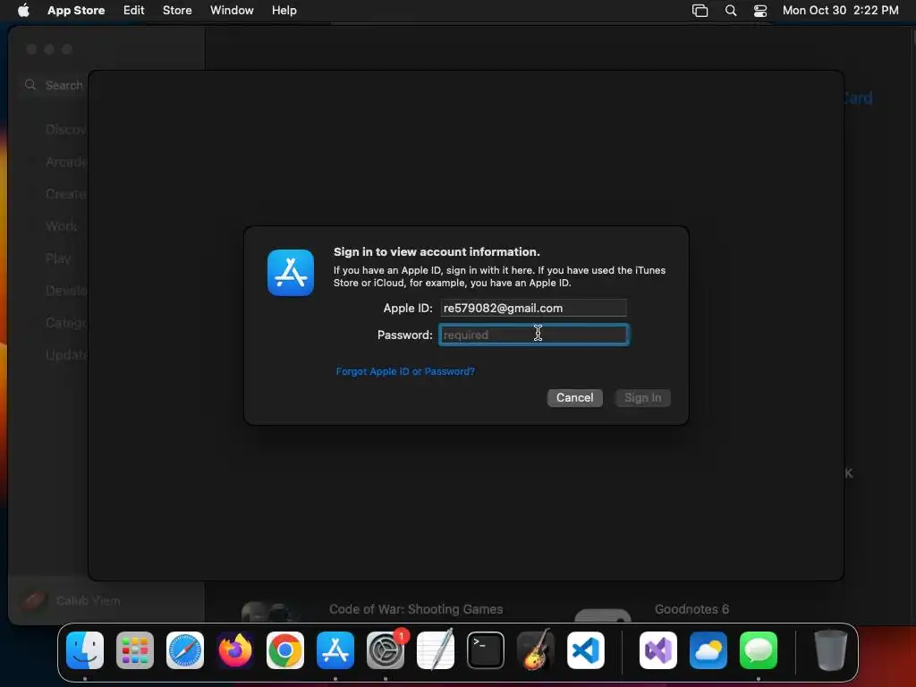
Task: Click the date and time in menu bar
Action: 840,10
